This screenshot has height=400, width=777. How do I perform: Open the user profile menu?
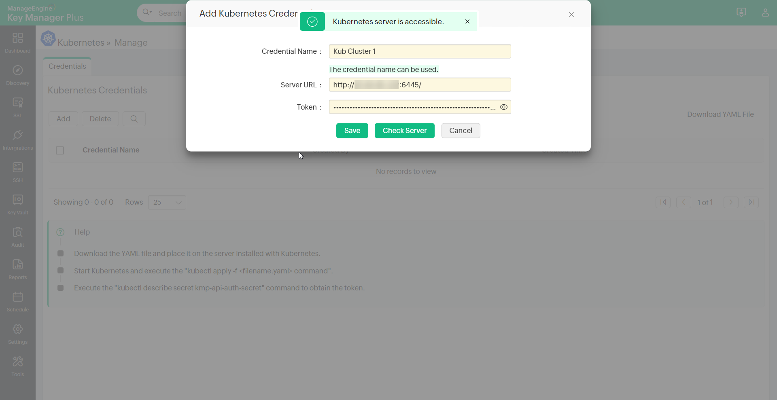pyautogui.click(x=766, y=13)
